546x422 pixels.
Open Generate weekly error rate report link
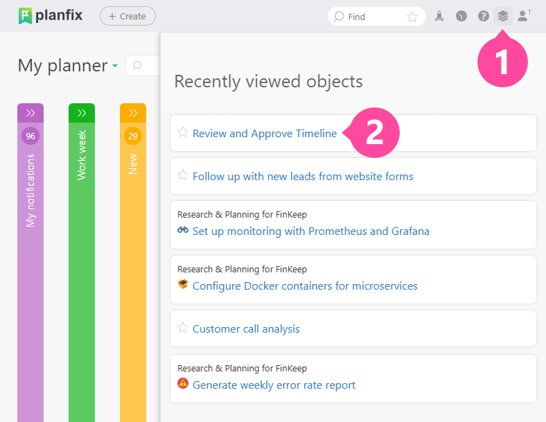274,385
